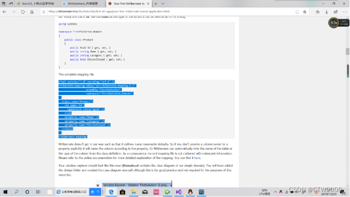Open QQ penguin from taskbar

pos(190,192)
